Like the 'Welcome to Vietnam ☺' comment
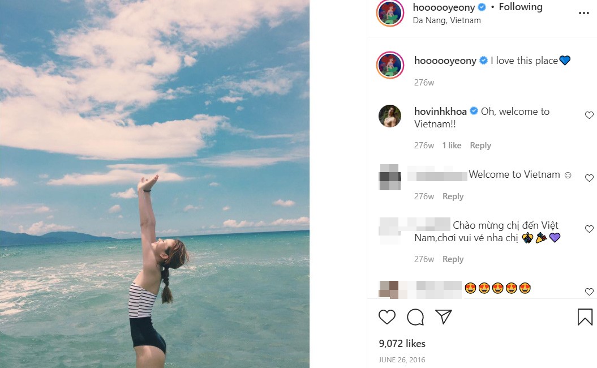 click(589, 178)
